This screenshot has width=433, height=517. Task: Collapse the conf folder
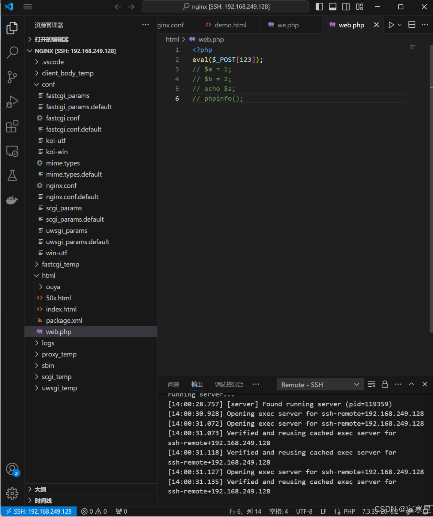tap(91, 84)
